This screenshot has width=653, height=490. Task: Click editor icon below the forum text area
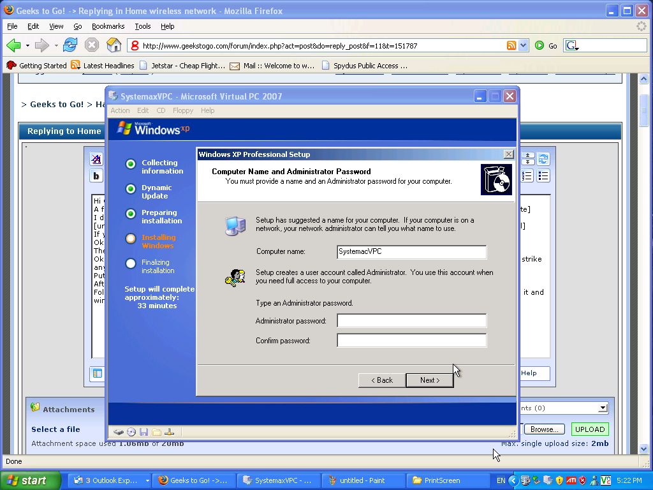click(97, 373)
